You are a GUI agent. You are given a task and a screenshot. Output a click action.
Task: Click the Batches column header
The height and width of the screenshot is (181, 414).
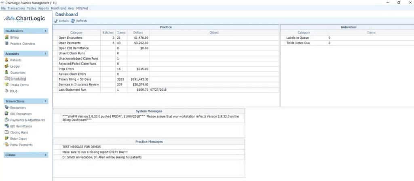pos(108,33)
